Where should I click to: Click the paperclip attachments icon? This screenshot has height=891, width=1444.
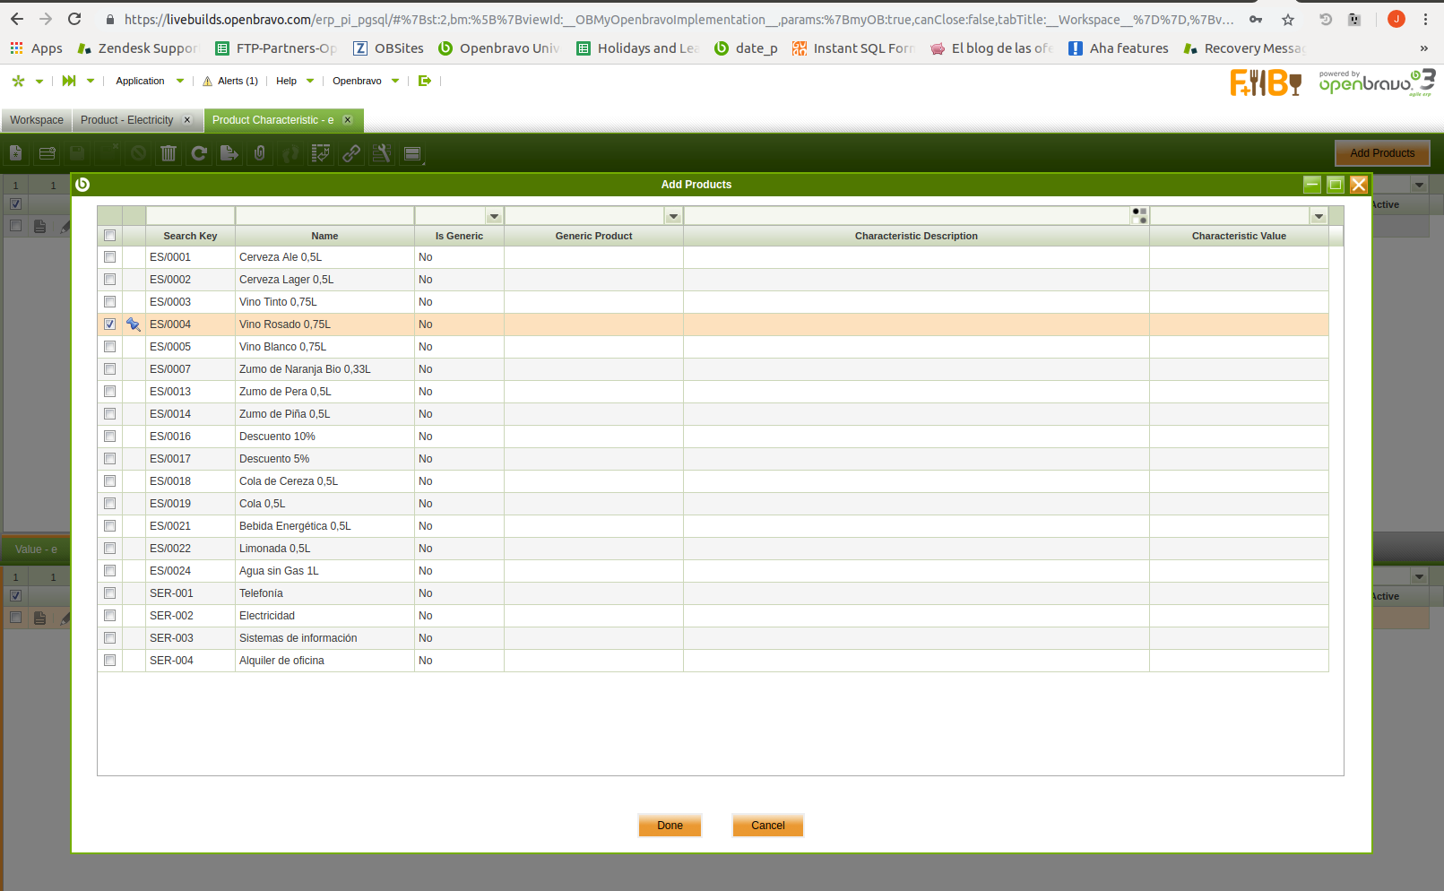260,153
